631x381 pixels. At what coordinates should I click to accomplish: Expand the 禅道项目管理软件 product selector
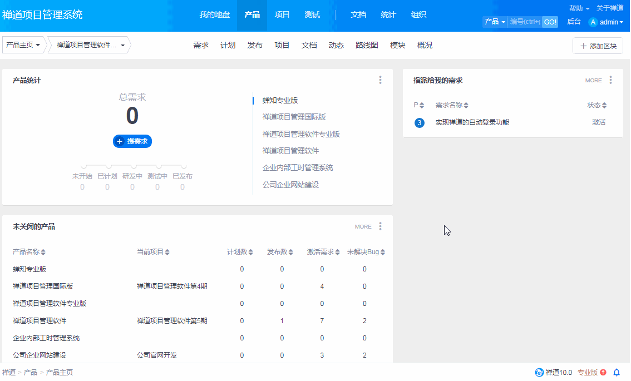coord(90,46)
